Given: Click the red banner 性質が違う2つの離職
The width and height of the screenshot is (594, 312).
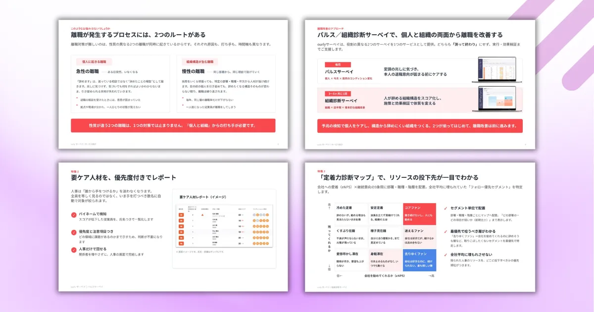Looking at the screenshot, I should click(173, 125).
